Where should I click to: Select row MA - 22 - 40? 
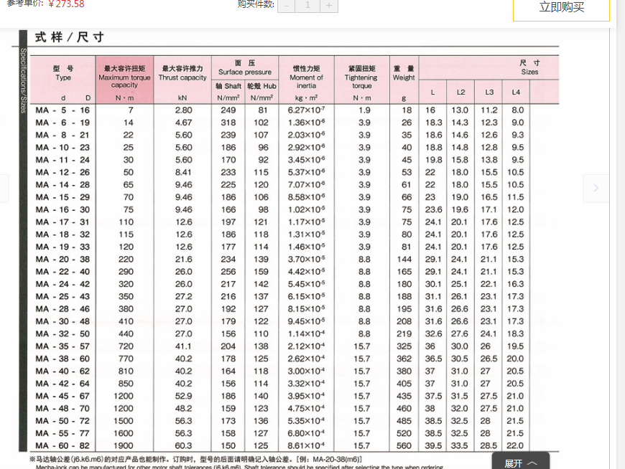pyautogui.click(x=295, y=272)
